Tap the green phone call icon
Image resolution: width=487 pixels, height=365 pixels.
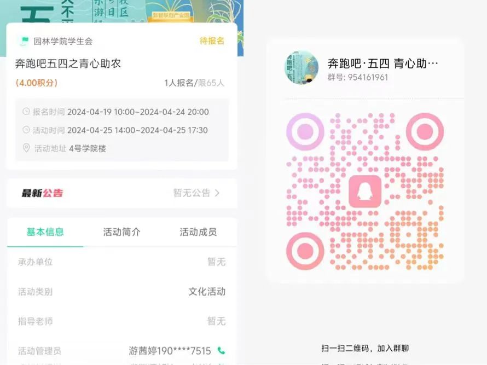(x=221, y=350)
